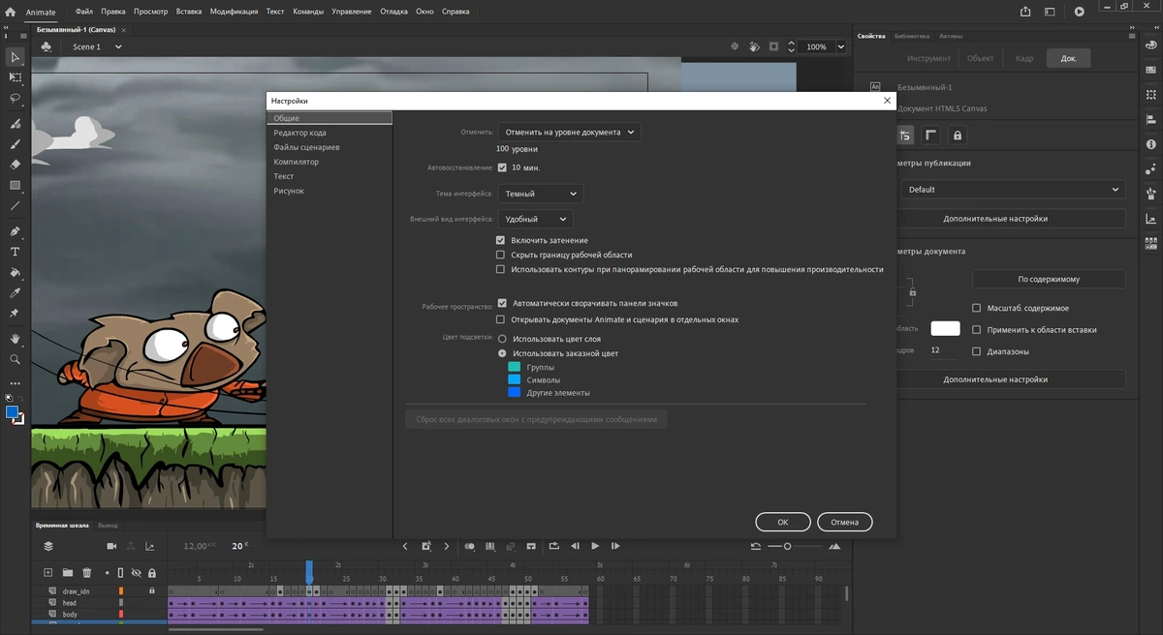Select Общие category in settings list
This screenshot has width=1163, height=635.
[x=330, y=118]
